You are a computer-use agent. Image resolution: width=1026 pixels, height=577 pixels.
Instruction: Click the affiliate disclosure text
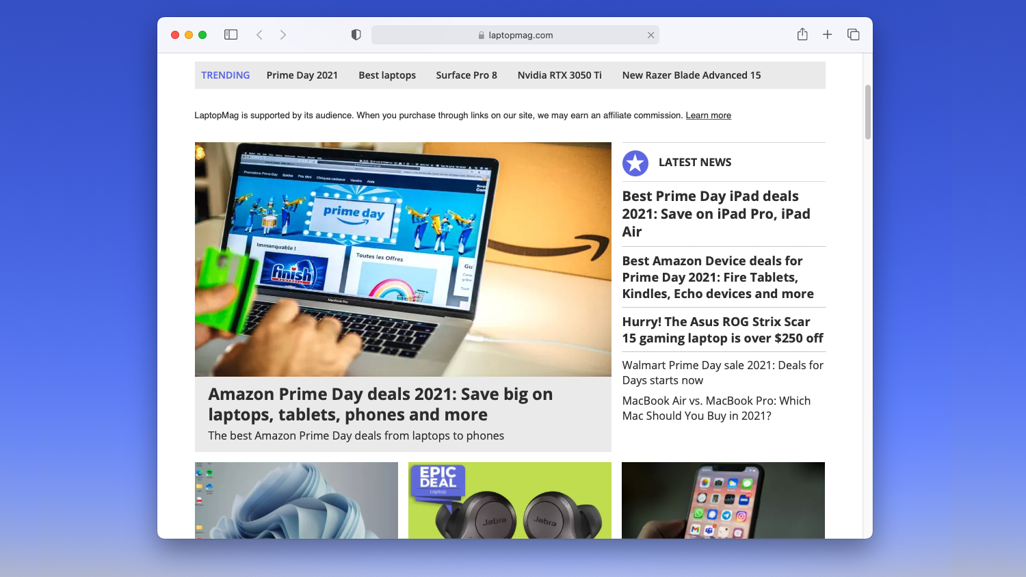point(439,116)
